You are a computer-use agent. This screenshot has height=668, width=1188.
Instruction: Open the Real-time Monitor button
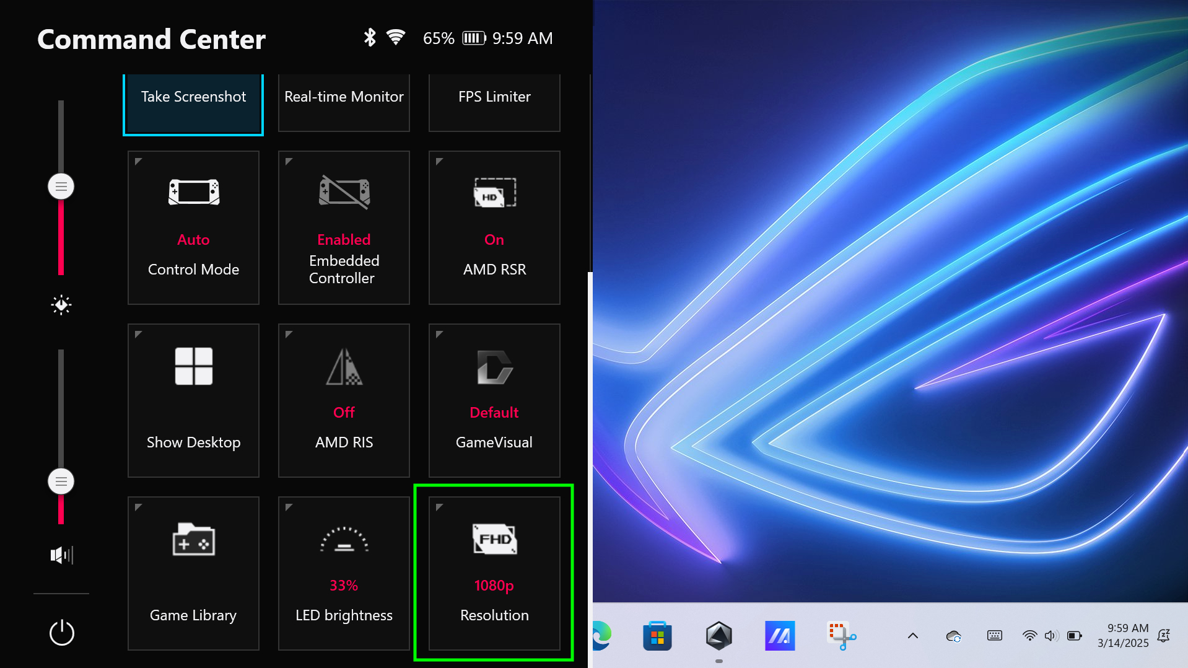tap(344, 97)
